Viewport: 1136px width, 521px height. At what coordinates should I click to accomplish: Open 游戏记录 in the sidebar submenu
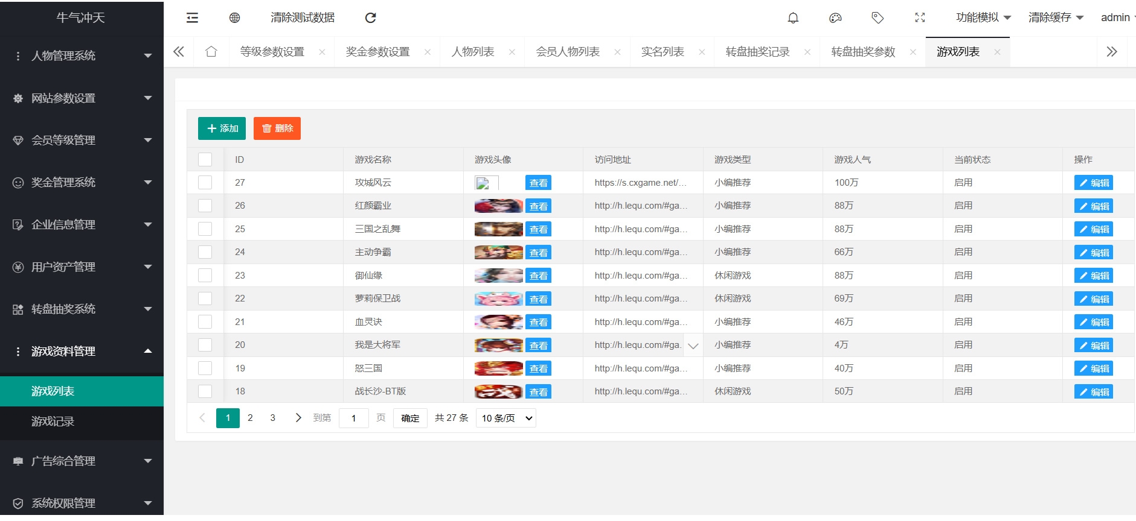click(53, 422)
